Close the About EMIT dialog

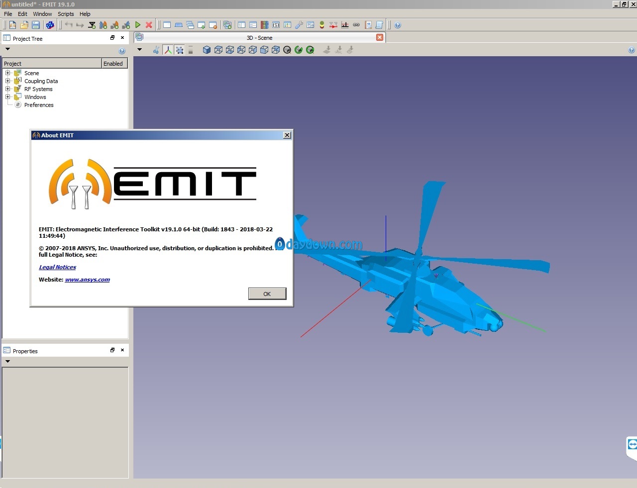coord(287,135)
